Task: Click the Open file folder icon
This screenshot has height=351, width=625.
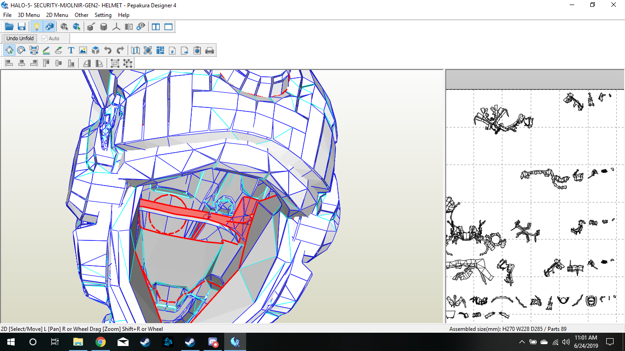Action: pos(9,27)
